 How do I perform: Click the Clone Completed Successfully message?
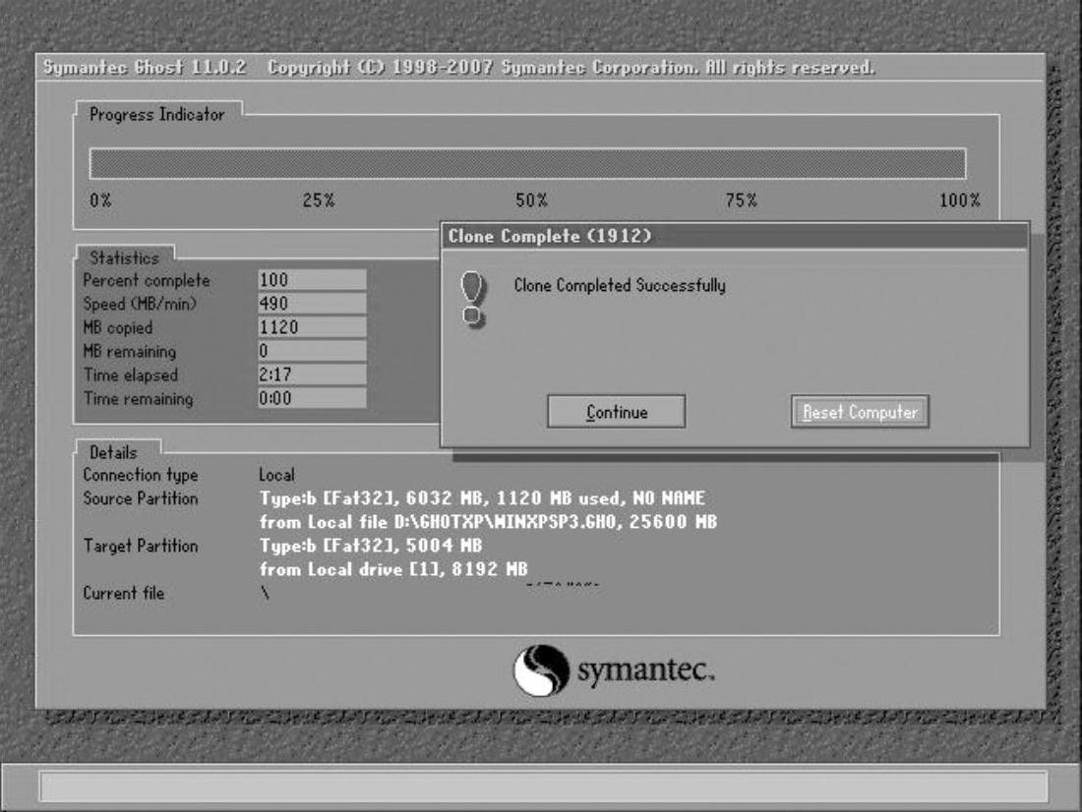pyautogui.click(x=620, y=285)
